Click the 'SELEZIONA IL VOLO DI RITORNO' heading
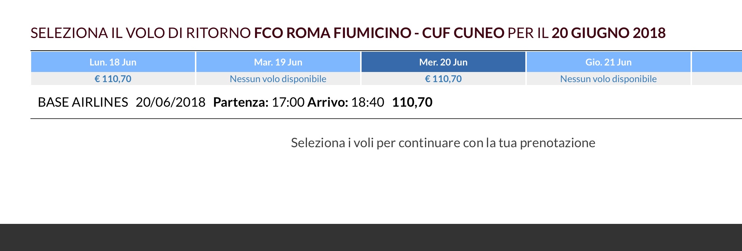742x251 pixels. 141,33
